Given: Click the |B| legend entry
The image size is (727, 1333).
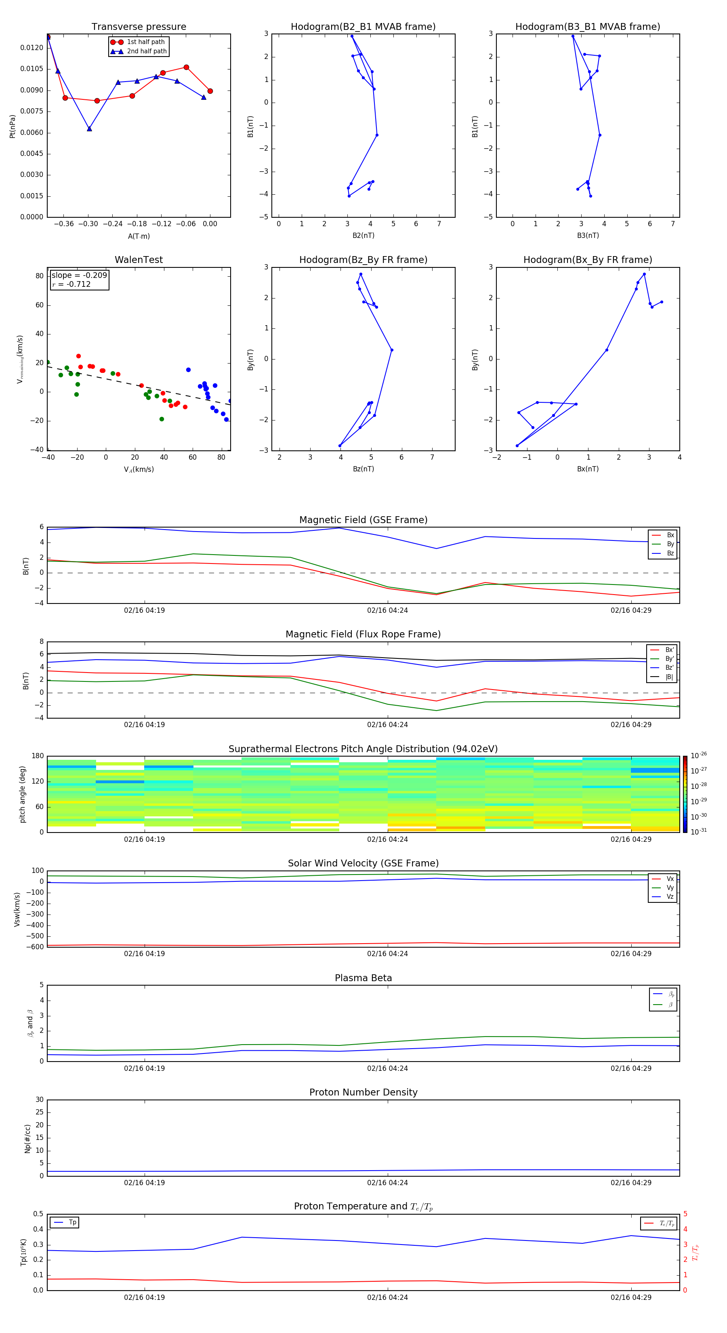Looking at the screenshot, I should pos(662,677).
